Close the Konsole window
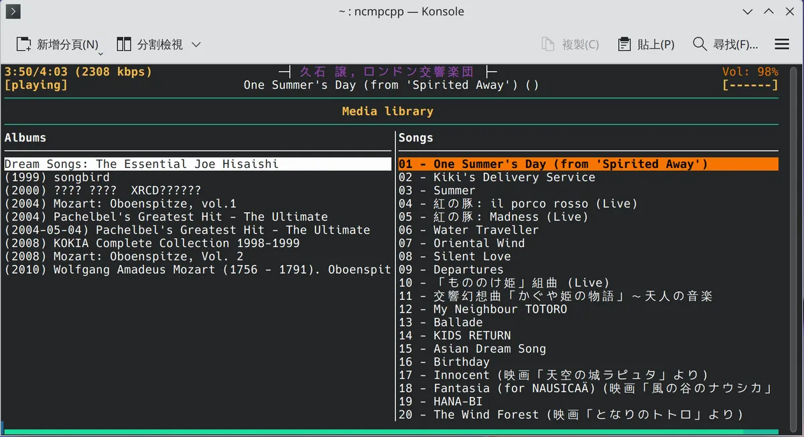The width and height of the screenshot is (804, 437). point(790,11)
